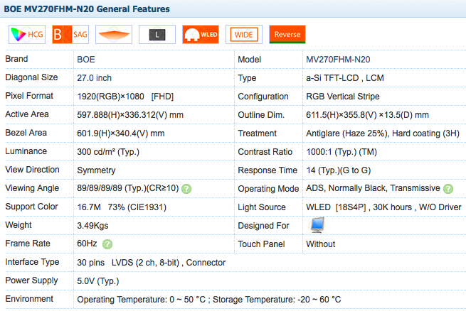This screenshot has width=466, height=311.
Task: Click the HCG high color gamut icon
Action: 27,34
